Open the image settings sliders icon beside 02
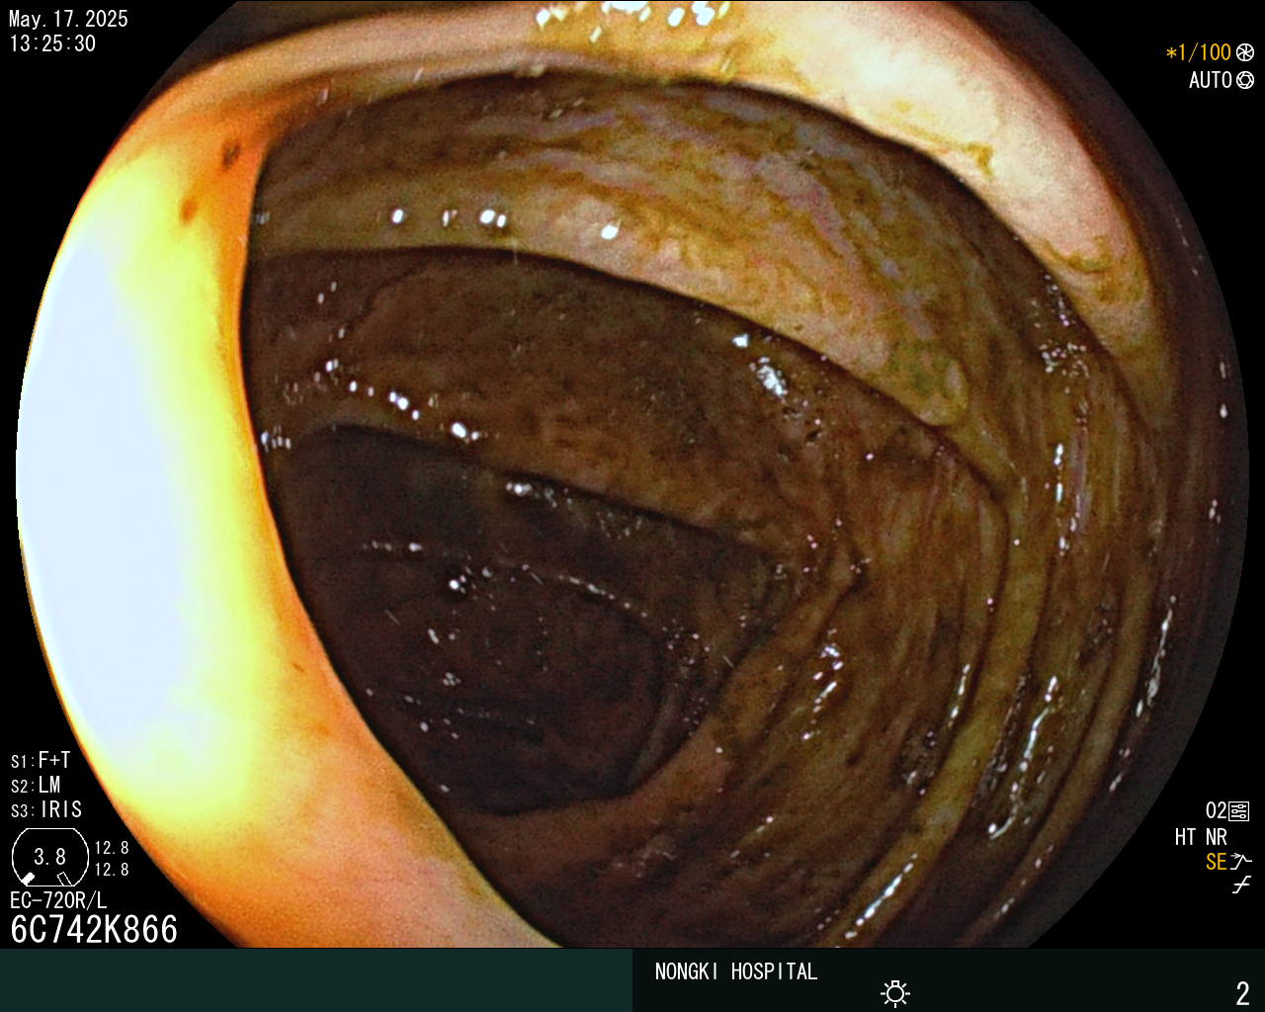The width and height of the screenshot is (1265, 1012). pyautogui.click(x=1239, y=811)
